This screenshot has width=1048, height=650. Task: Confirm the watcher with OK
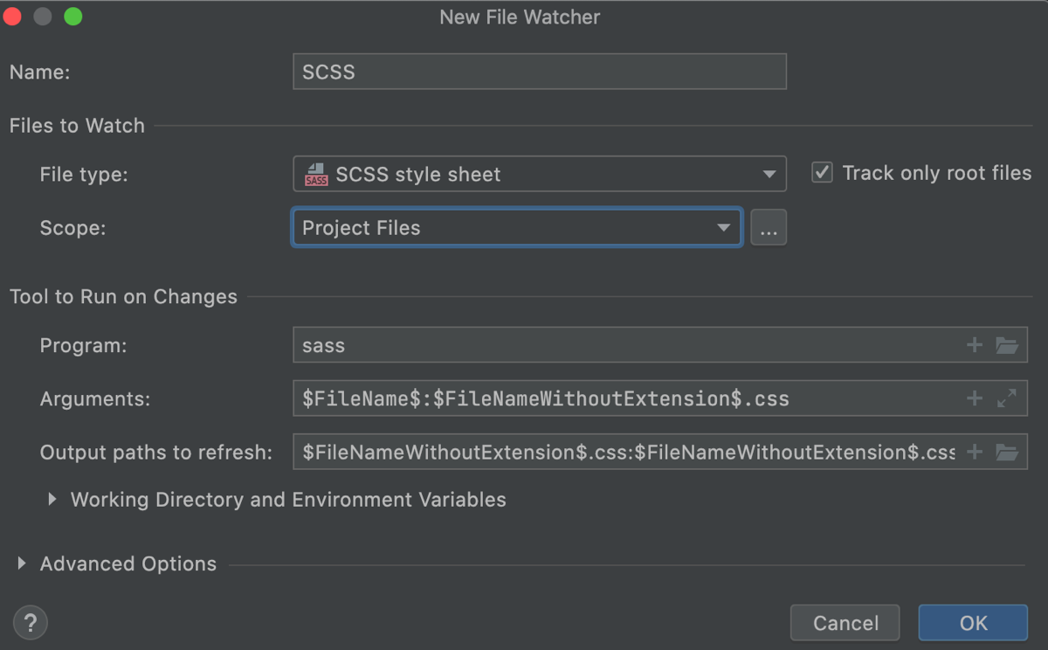[972, 623]
